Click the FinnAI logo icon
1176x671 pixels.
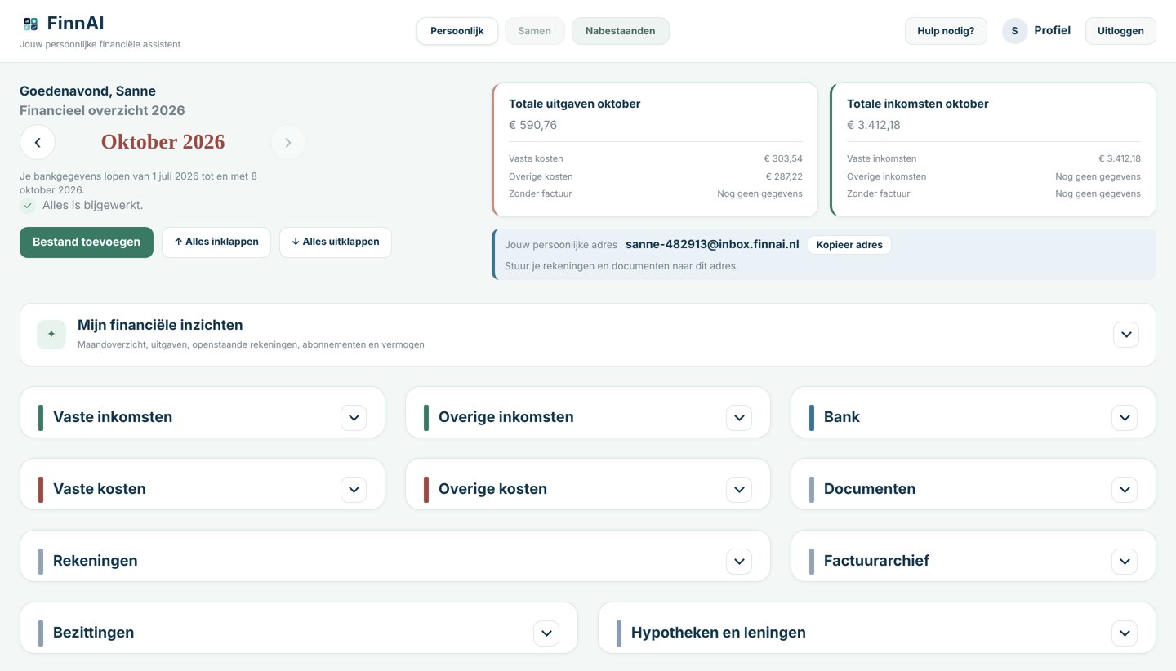click(30, 24)
